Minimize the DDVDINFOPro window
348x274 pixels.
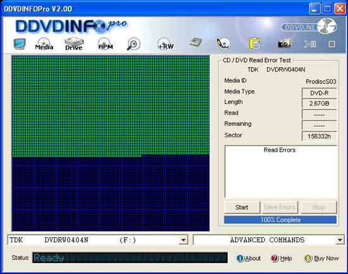(x=314, y=9)
